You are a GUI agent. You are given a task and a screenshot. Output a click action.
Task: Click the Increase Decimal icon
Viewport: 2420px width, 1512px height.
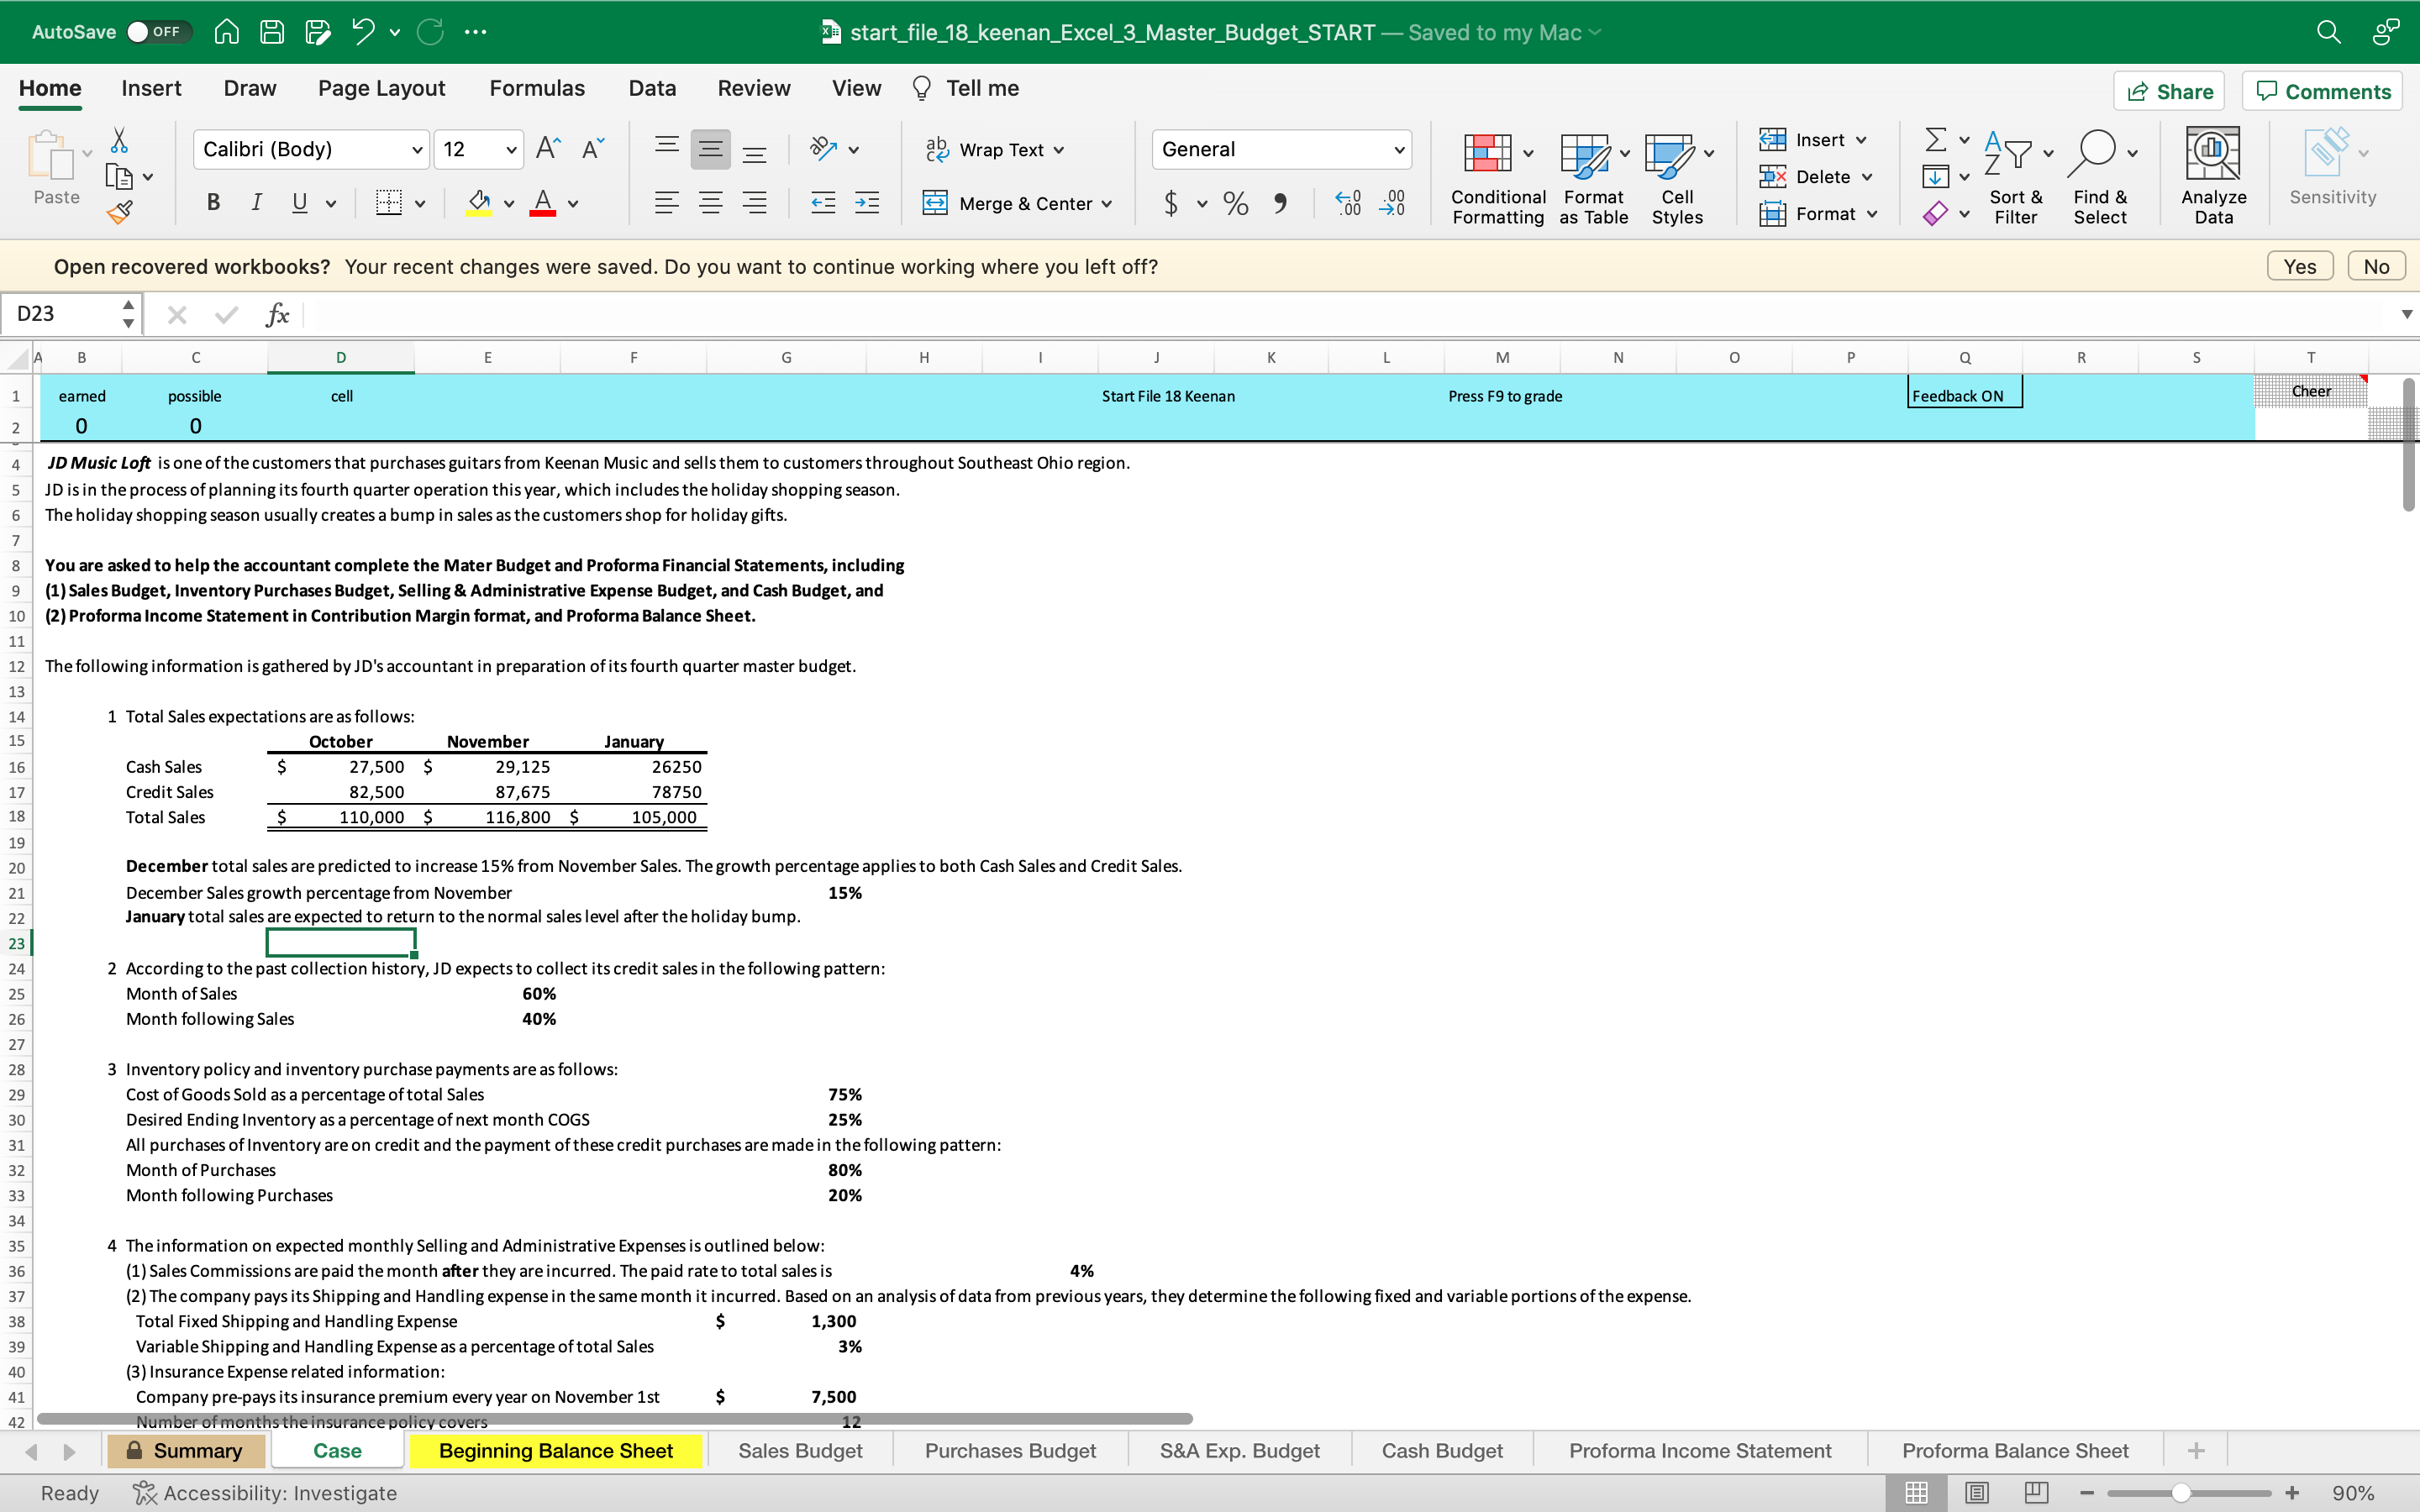pos(1347,203)
